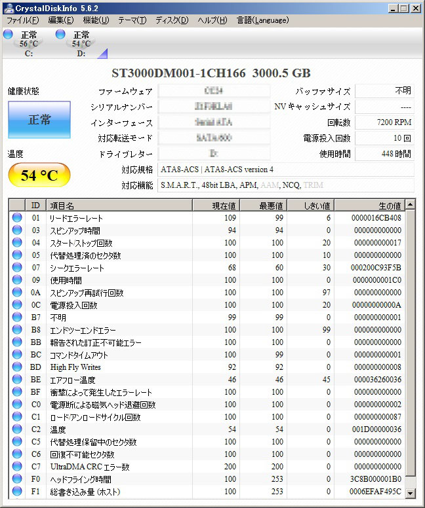This screenshot has width=425, height=508.
Task: Click the S.M.A.R.T. features field
Action: (286, 185)
